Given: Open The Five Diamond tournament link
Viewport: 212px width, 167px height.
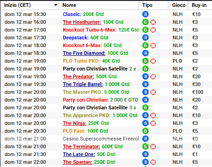Looking at the screenshot, I should click(x=84, y=53).
